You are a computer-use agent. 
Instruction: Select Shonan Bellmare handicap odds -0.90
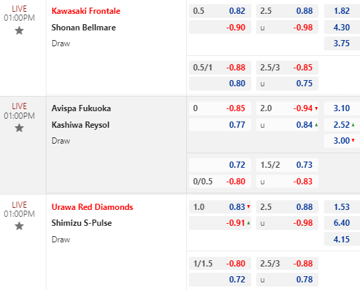pos(220,27)
